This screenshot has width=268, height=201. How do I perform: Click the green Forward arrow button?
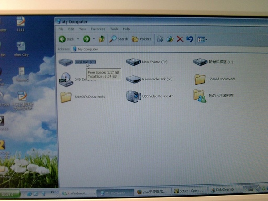[87, 39]
